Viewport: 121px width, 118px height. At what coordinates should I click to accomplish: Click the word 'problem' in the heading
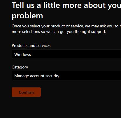pos(27,16)
